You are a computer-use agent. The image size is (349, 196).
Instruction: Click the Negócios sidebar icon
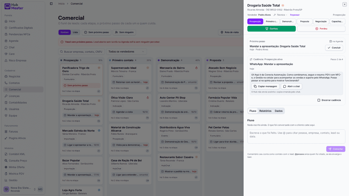[6, 76]
